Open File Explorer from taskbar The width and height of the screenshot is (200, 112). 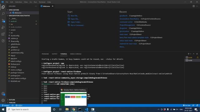coord(67,109)
